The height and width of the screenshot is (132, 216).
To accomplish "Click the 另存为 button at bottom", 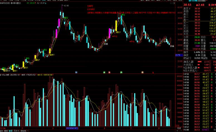I will [x=16, y=131].
